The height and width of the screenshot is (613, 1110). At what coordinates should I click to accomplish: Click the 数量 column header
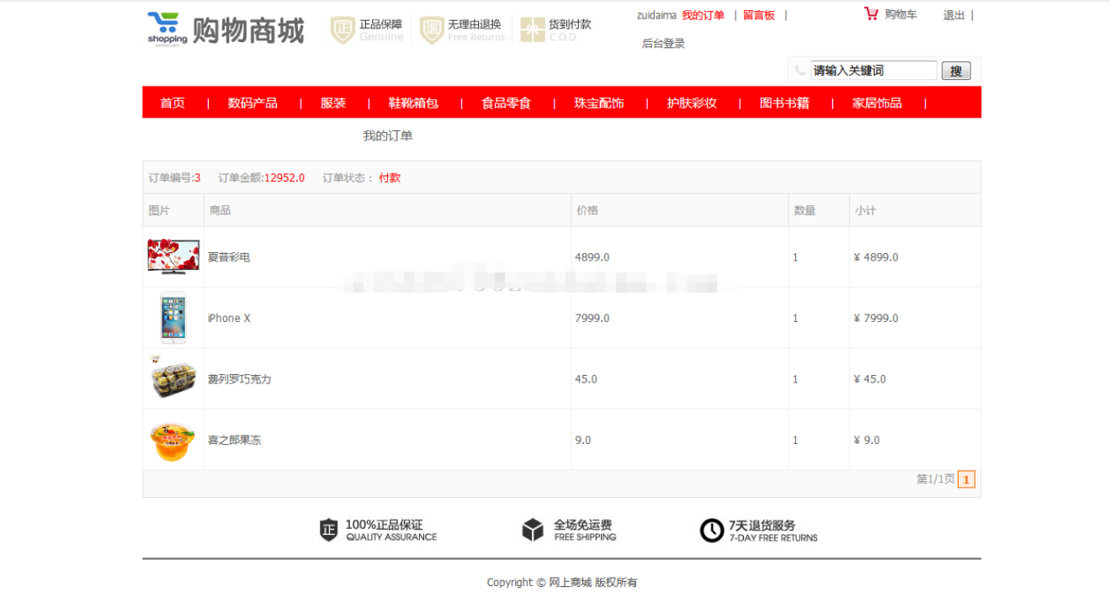[805, 210]
